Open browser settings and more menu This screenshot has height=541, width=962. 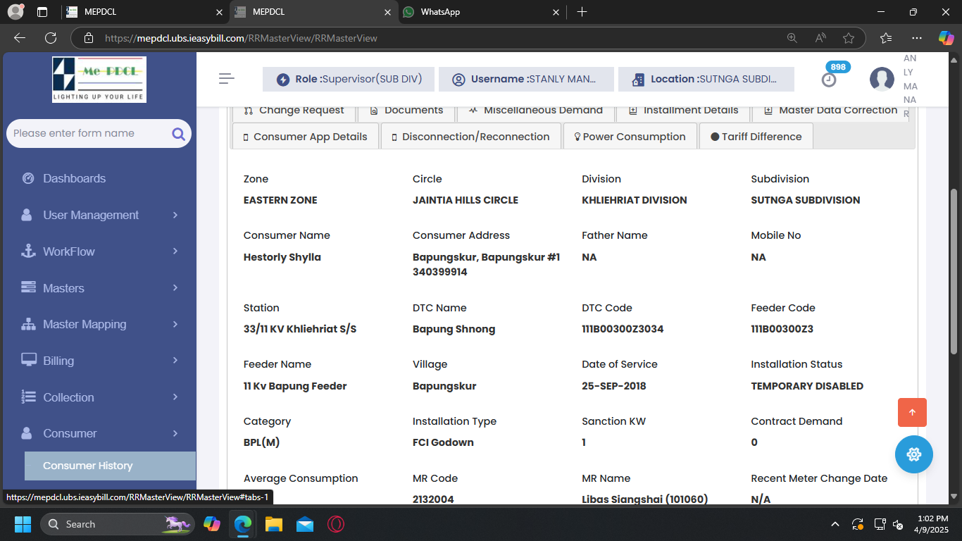click(x=916, y=38)
